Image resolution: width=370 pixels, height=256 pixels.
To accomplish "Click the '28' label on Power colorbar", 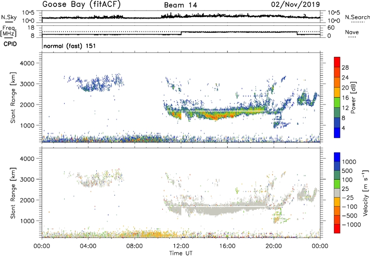I will (345, 67).
